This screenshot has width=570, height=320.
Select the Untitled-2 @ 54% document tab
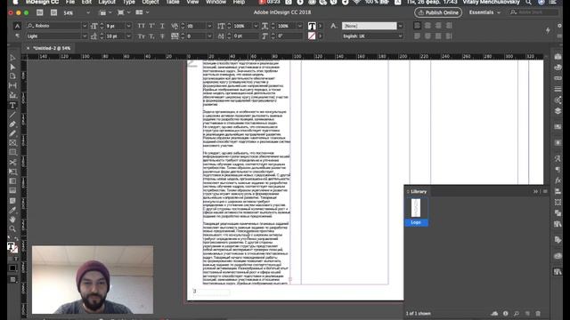[x=52, y=48]
